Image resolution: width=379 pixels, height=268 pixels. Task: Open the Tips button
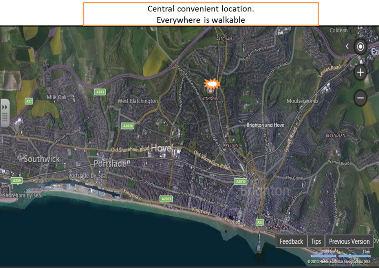coord(316,241)
